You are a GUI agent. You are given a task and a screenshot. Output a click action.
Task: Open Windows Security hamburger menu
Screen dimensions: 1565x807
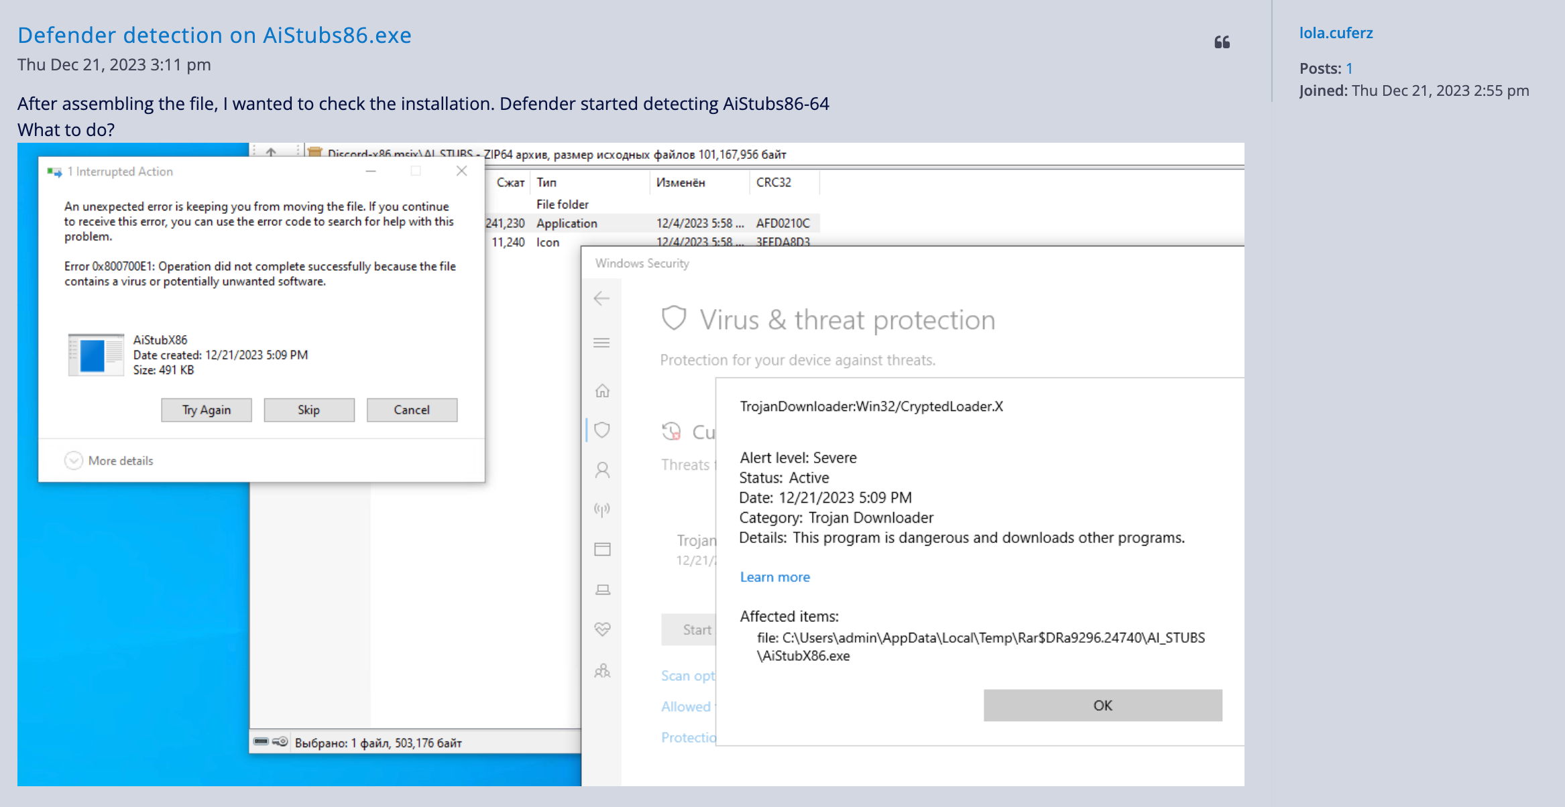pos(601,343)
